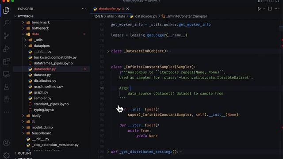Open the Manage gear menu

coord(6,155)
